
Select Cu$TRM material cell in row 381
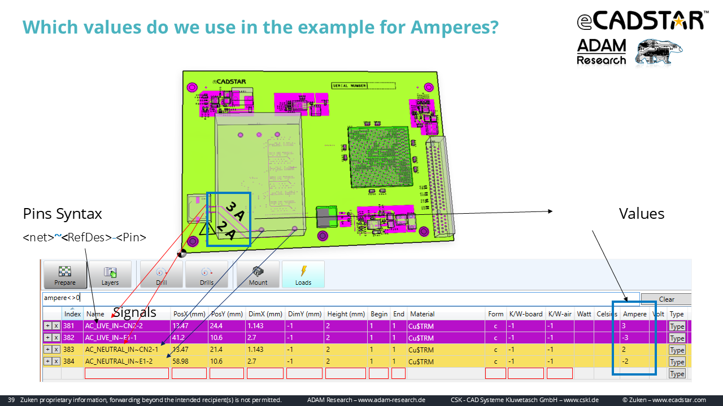point(446,326)
